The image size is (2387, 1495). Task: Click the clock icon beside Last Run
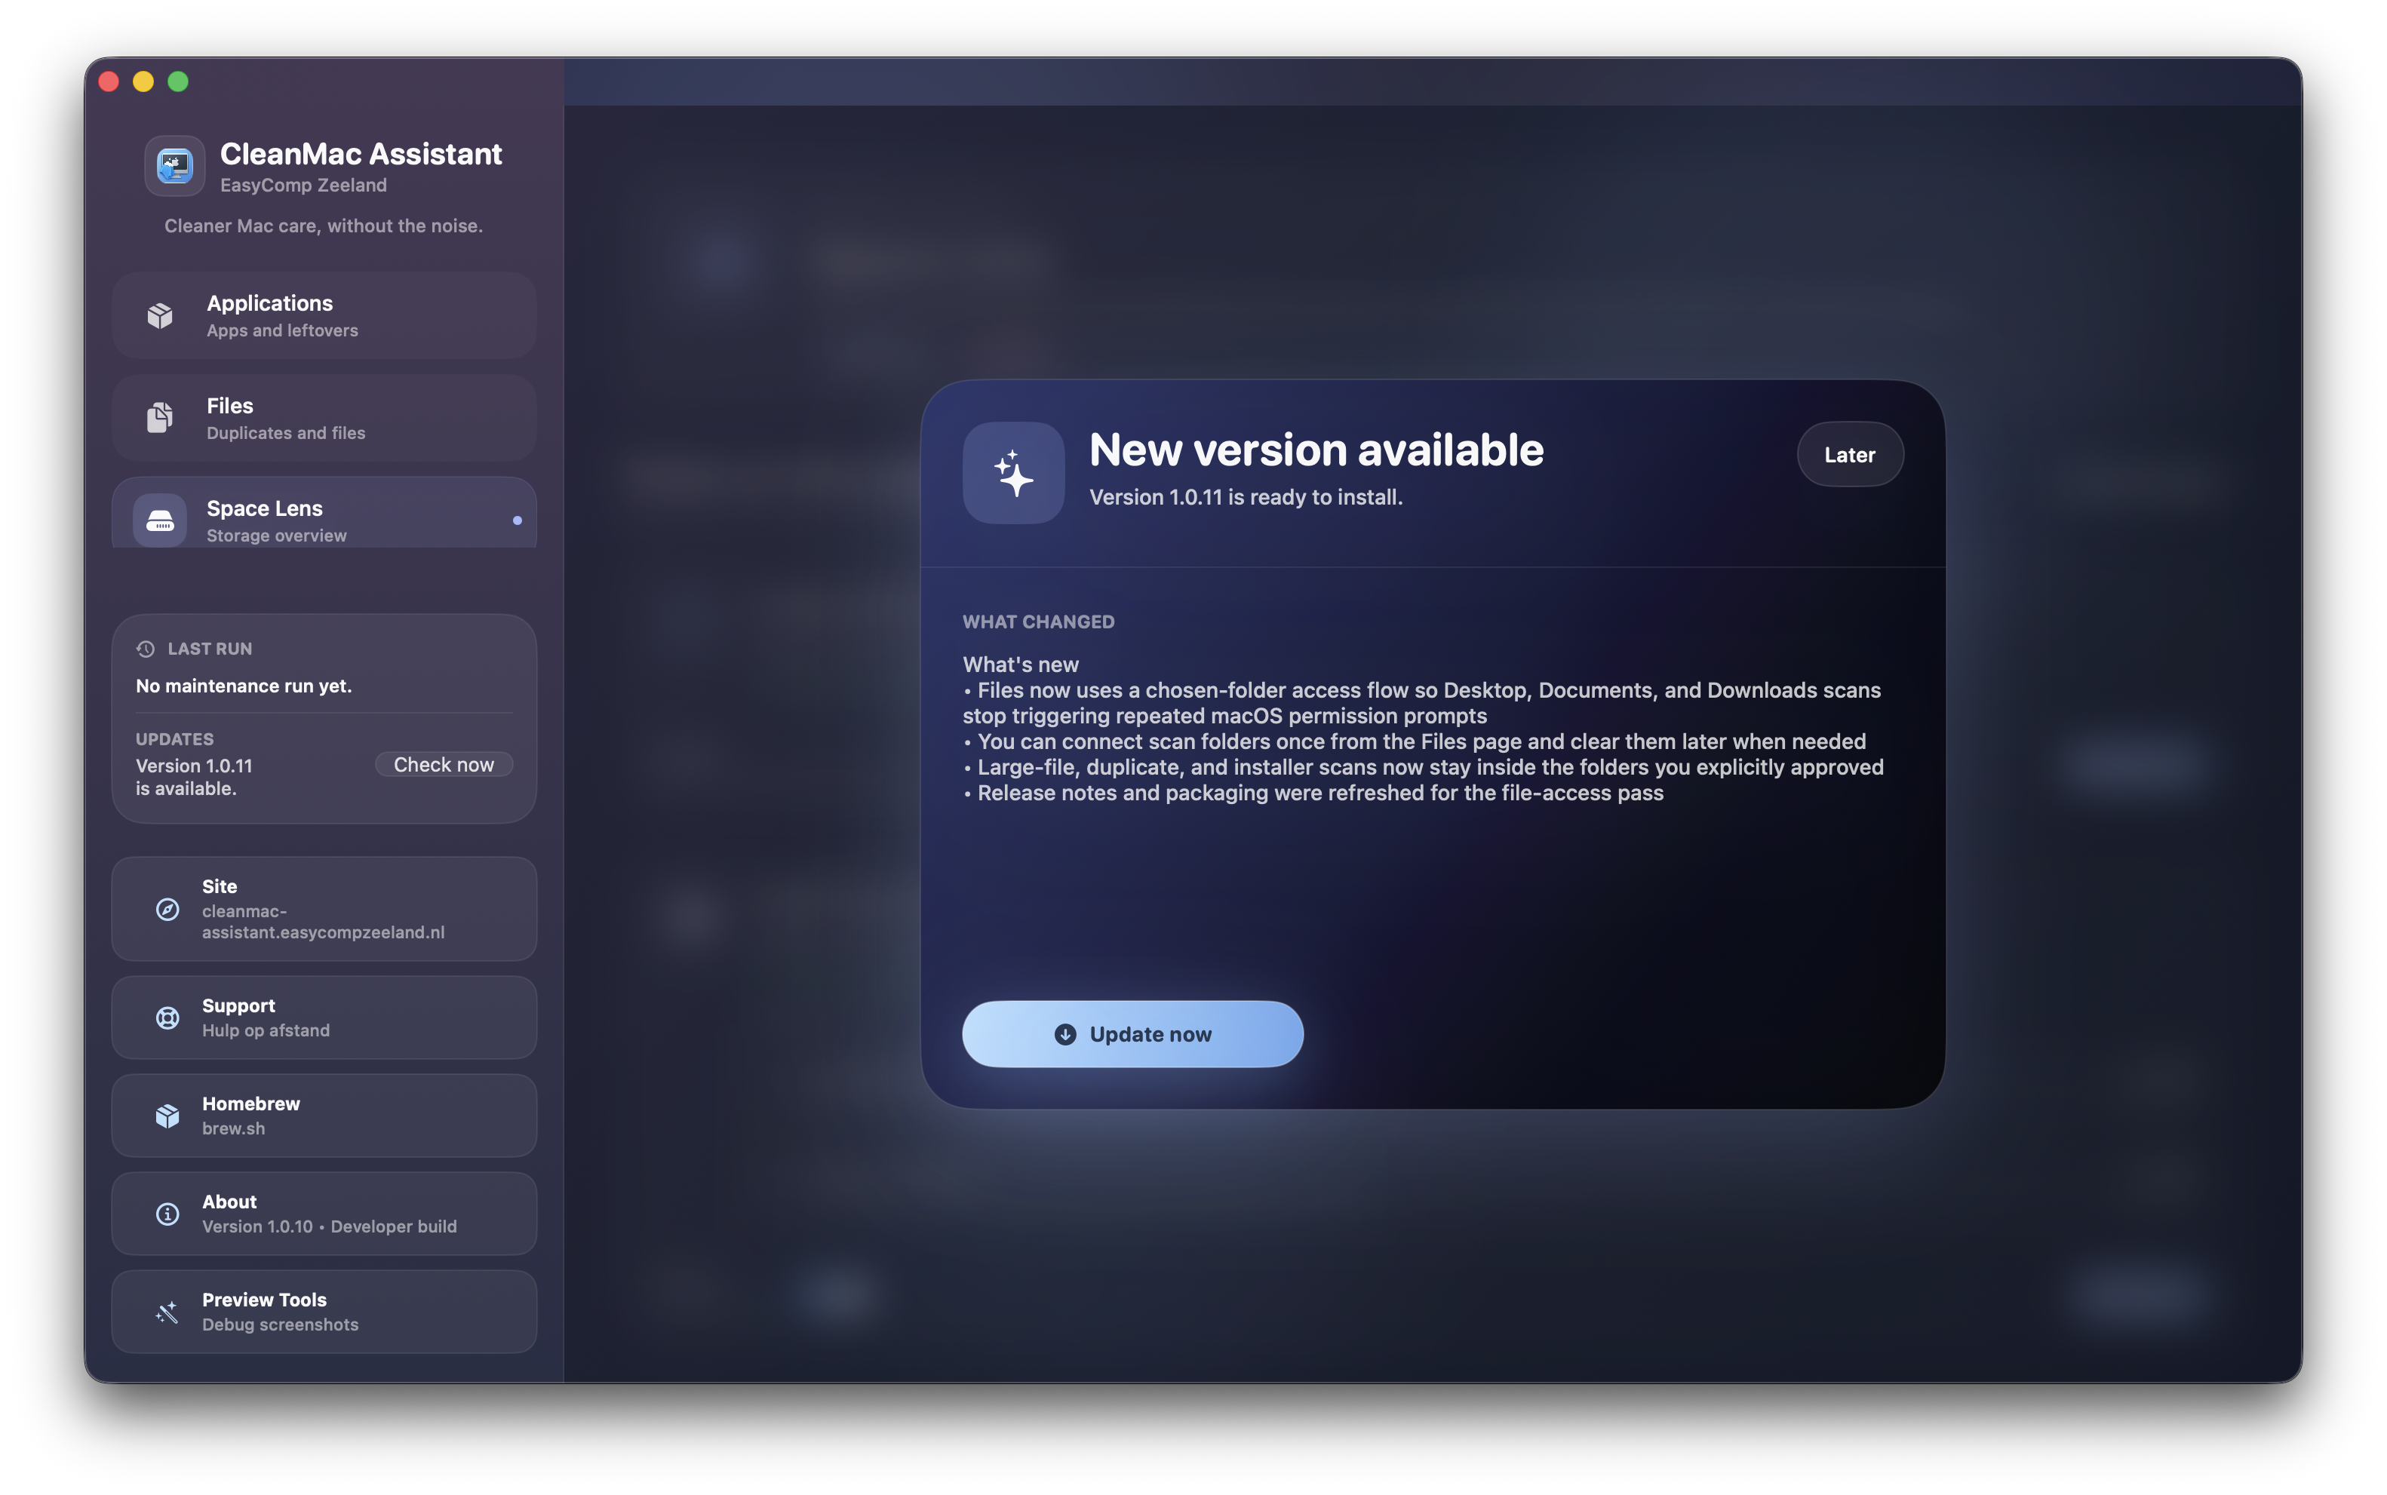tap(144, 649)
